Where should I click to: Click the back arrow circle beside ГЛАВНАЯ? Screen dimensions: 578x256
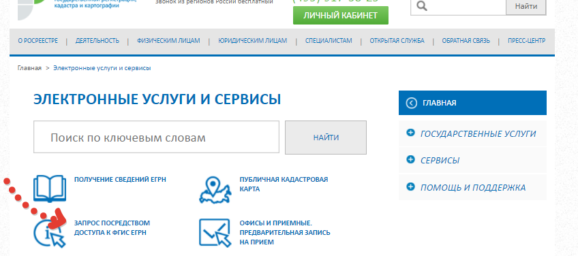[412, 103]
